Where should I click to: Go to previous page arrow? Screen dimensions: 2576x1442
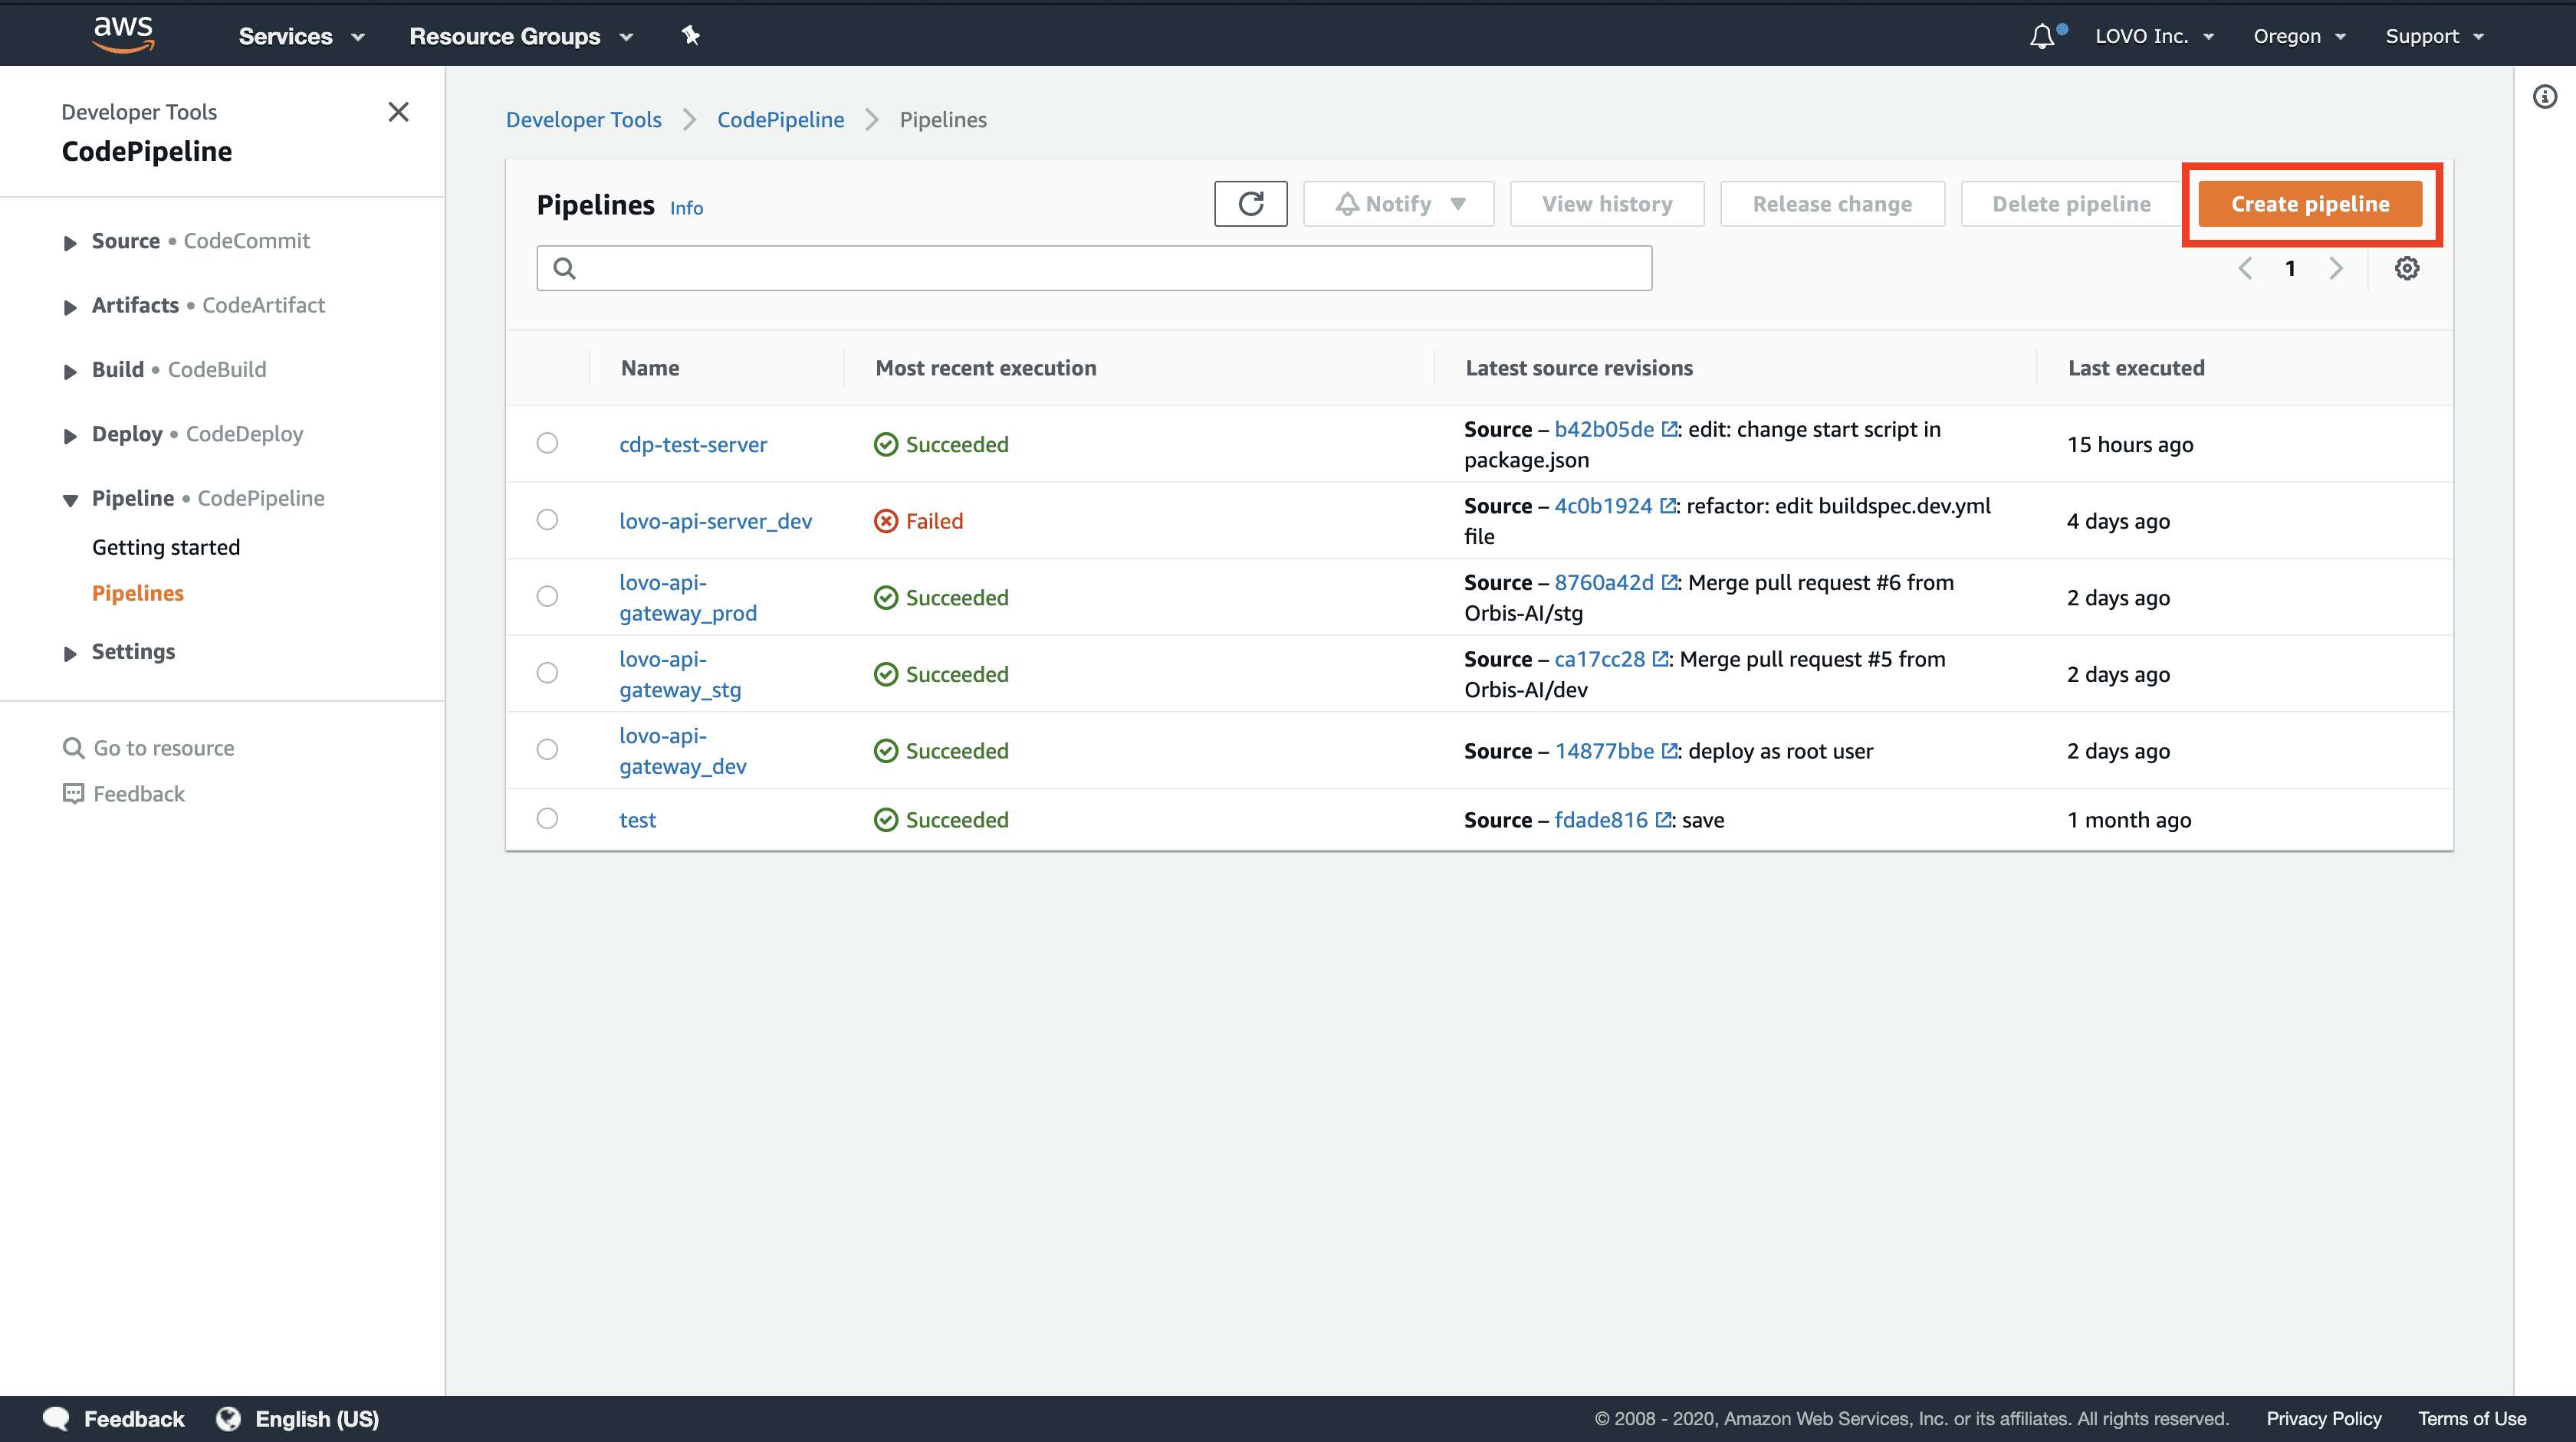point(2245,268)
